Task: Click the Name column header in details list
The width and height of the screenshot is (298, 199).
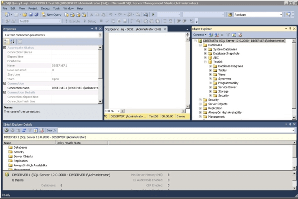Action: 29,143
